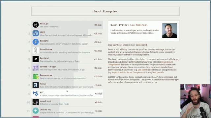This screenshot has width=211, height=118.
Task: Click the Remix project title
Action: (43, 84)
